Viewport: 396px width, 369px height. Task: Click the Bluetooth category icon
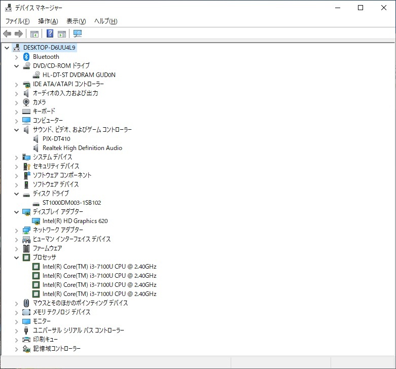tap(27, 57)
